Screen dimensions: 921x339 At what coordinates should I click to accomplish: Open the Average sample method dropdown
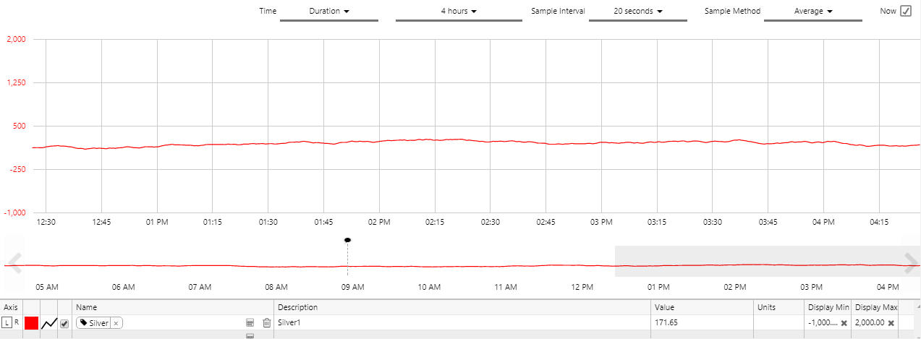tap(813, 12)
